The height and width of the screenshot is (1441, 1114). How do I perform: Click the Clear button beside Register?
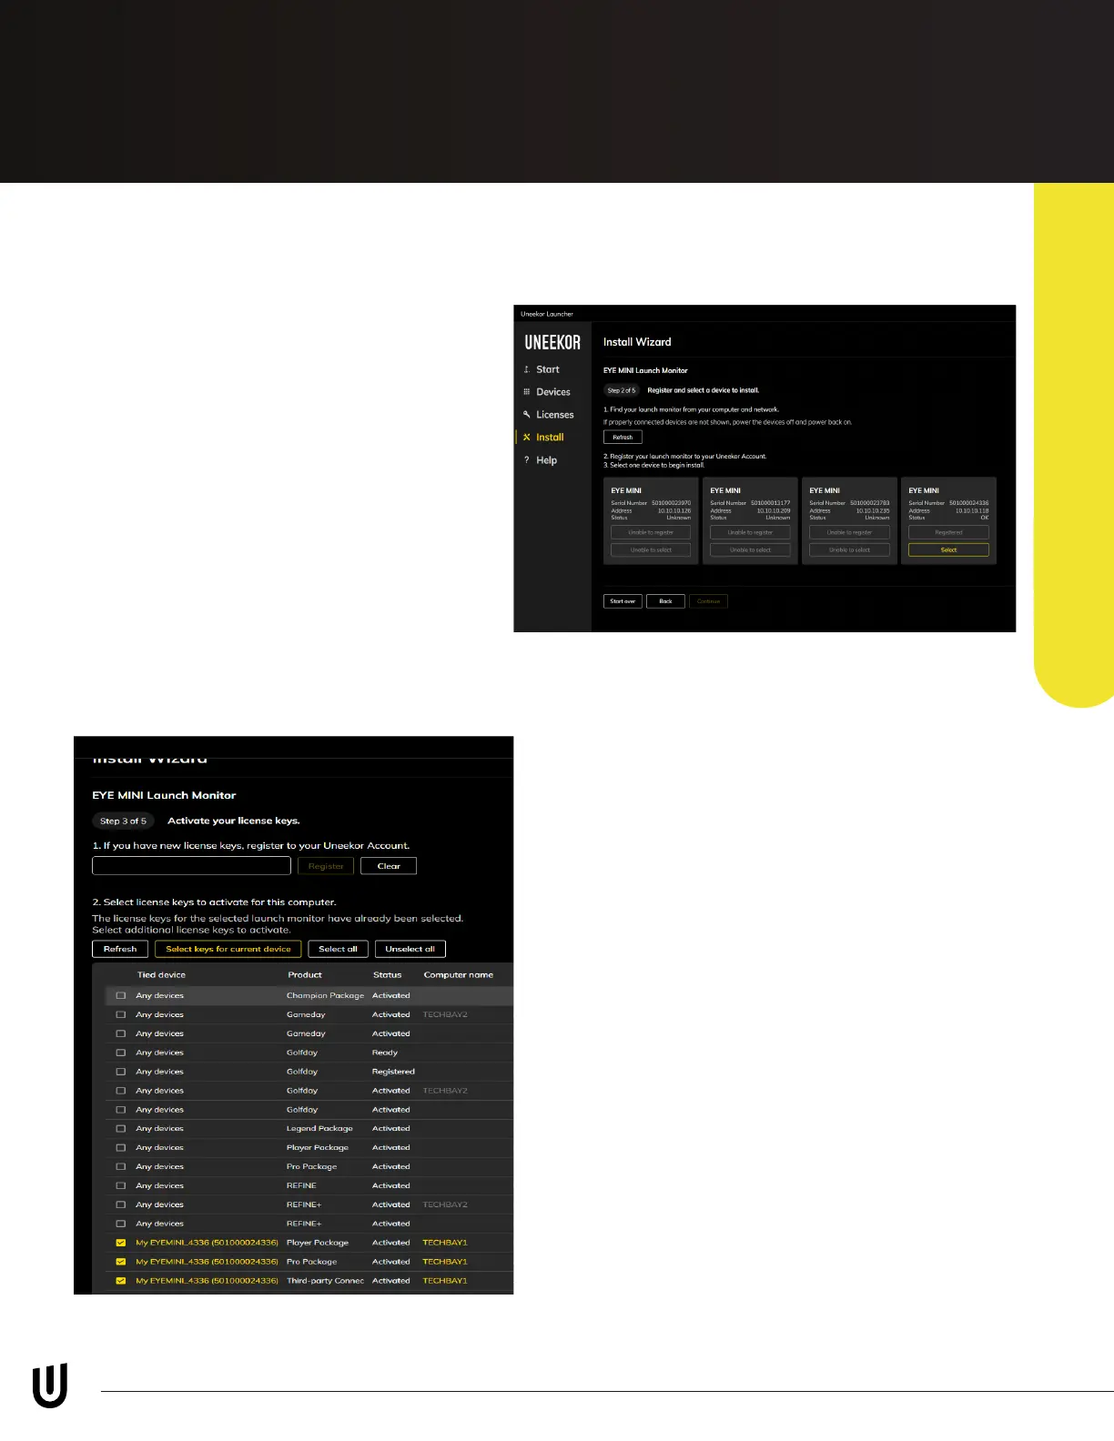tap(389, 866)
